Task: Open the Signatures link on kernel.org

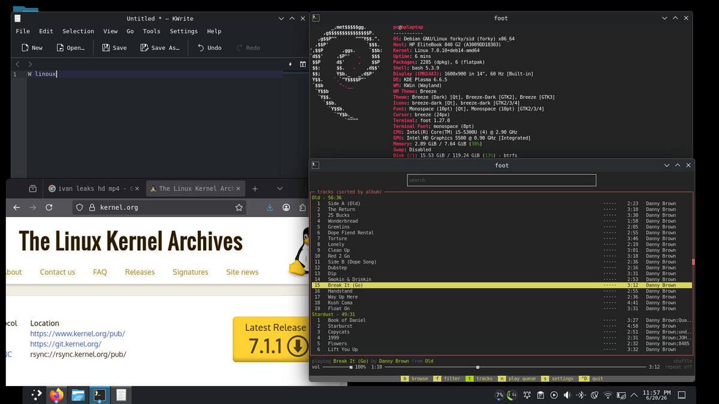Action: pos(191,272)
